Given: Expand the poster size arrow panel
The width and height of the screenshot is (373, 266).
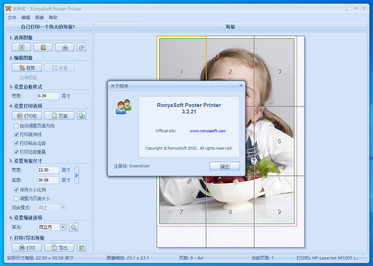Looking at the screenshot, I should [77, 175].
